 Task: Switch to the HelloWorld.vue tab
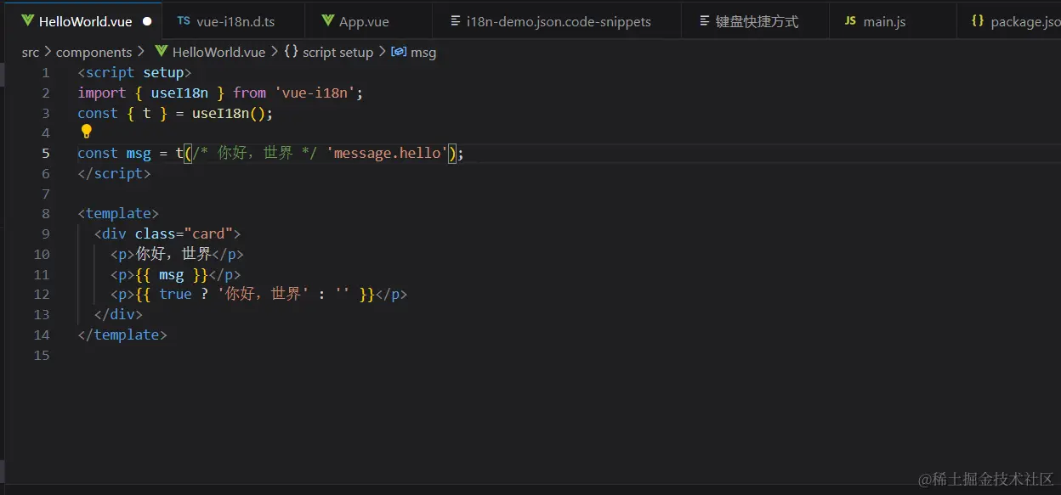tap(82, 21)
